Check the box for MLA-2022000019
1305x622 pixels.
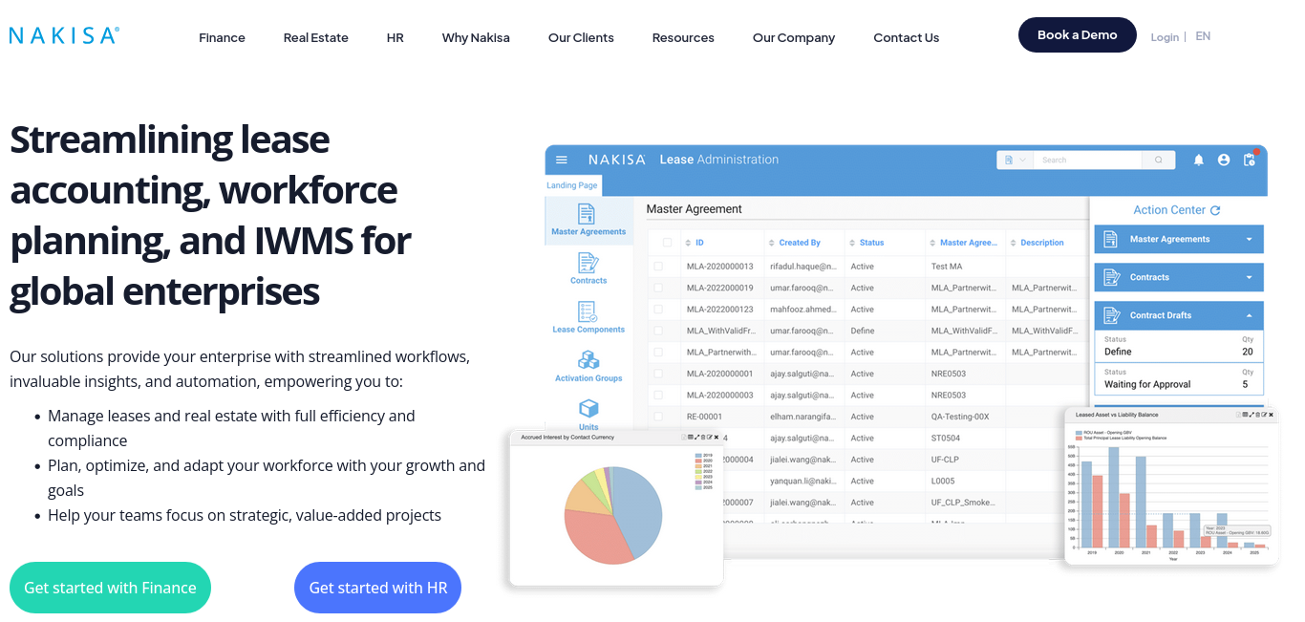tap(658, 288)
